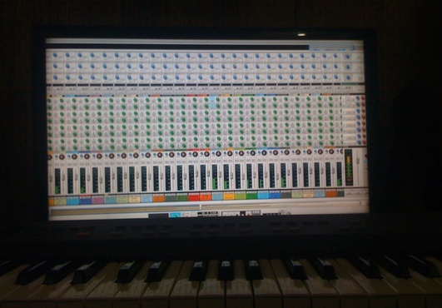Click the fader of the bright green channel
Screen dimensions: 442x308
click(x=255, y=175)
